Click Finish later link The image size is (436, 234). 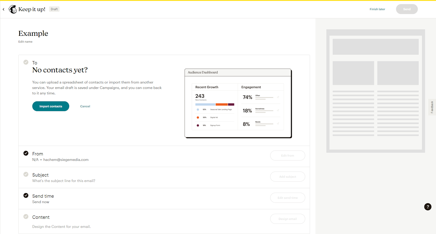pyautogui.click(x=377, y=9)
